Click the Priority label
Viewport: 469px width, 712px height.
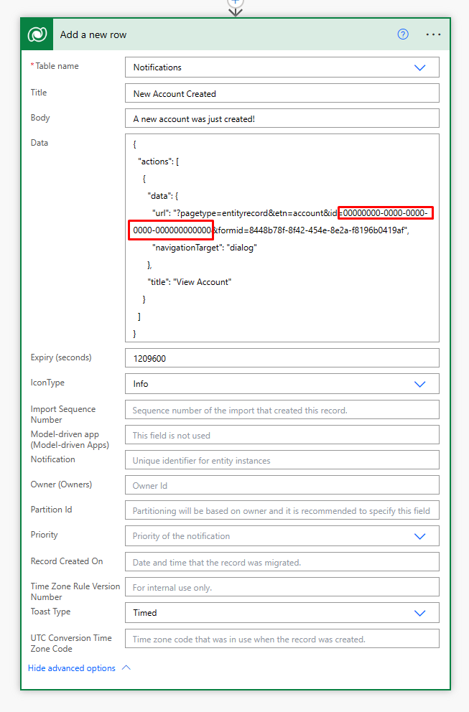pos(44,535)
